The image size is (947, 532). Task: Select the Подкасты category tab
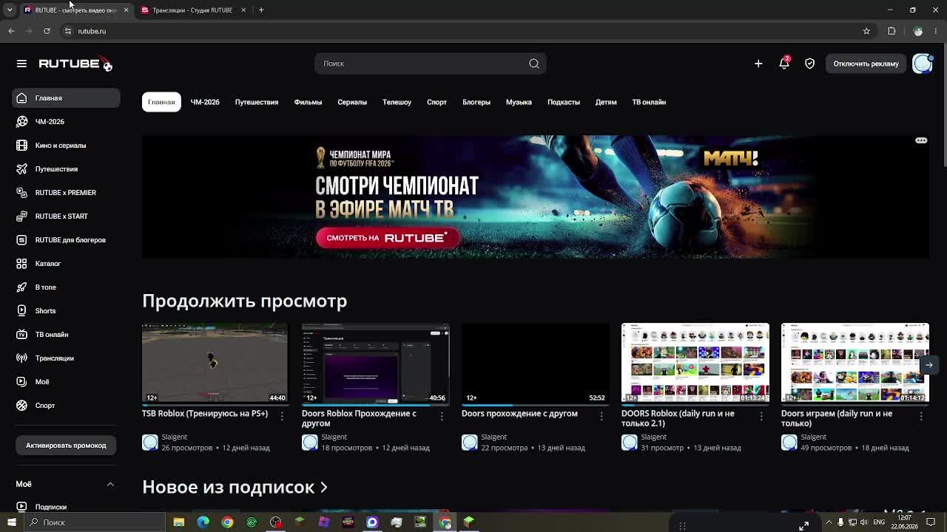pos(564,102)
